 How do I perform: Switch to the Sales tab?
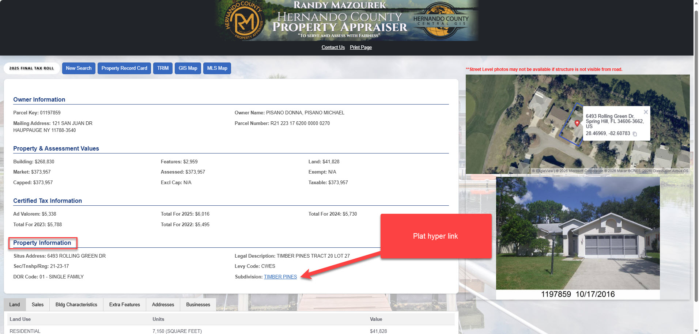37,304
